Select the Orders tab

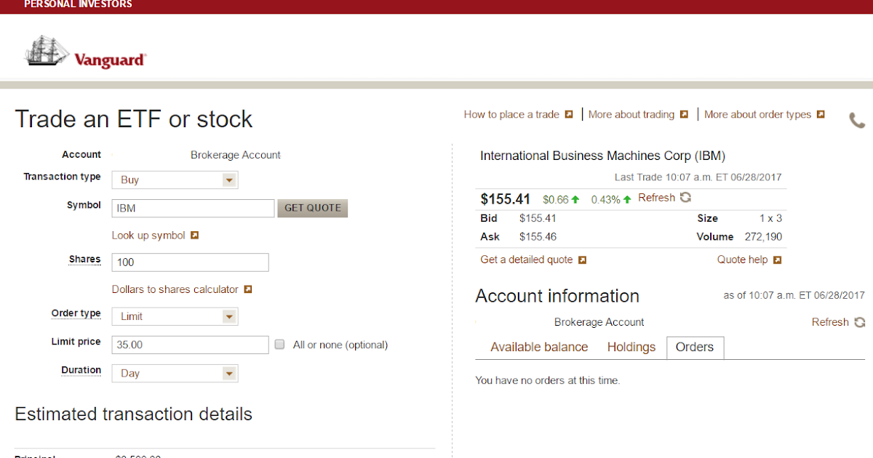pos(695,347)
